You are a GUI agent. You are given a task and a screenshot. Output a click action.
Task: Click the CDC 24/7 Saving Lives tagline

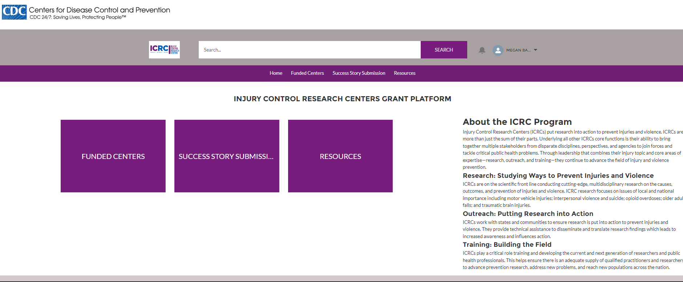tap(78, 17)
